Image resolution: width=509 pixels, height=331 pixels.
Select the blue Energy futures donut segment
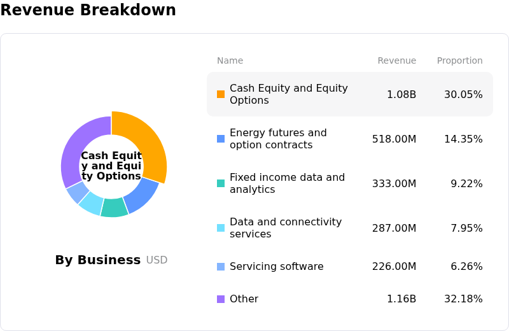click(x=143, y=195)
